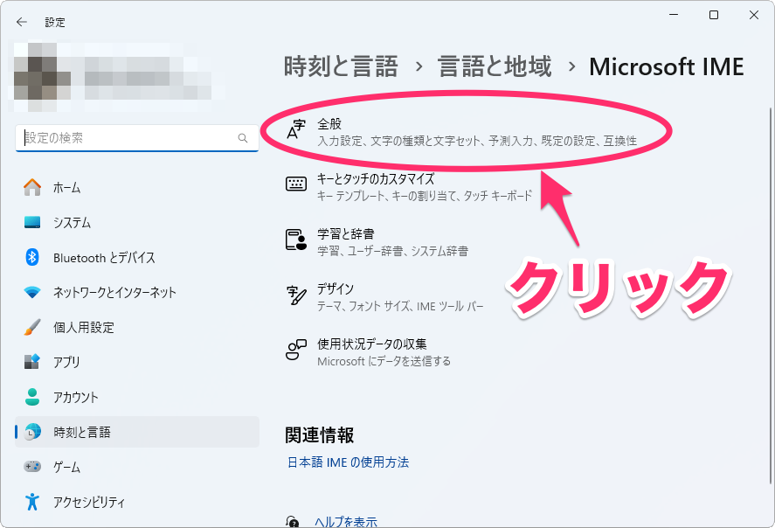This screenshot has width=775, height=528.
Task: Click the back arrow in title bar
Action: coord(22,22)
